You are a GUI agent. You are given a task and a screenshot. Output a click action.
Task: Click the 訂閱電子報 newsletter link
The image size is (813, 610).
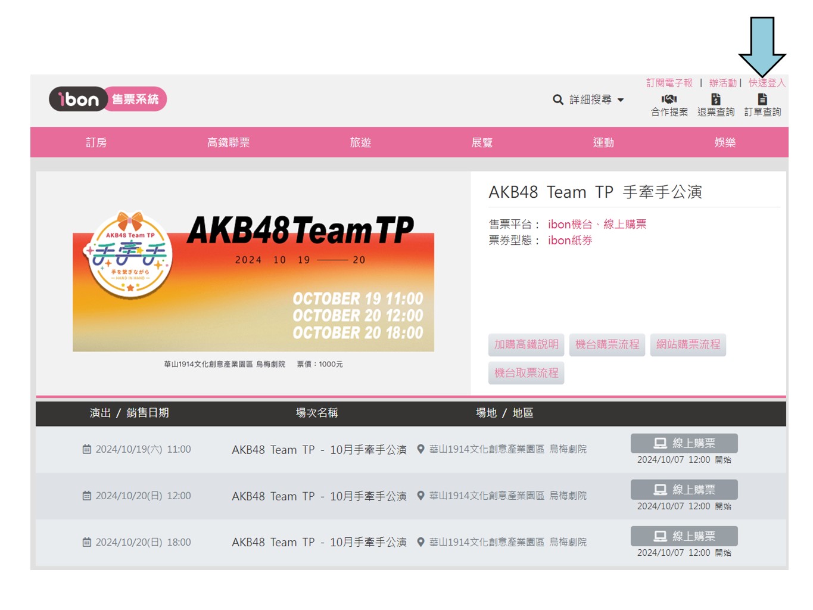669,83
